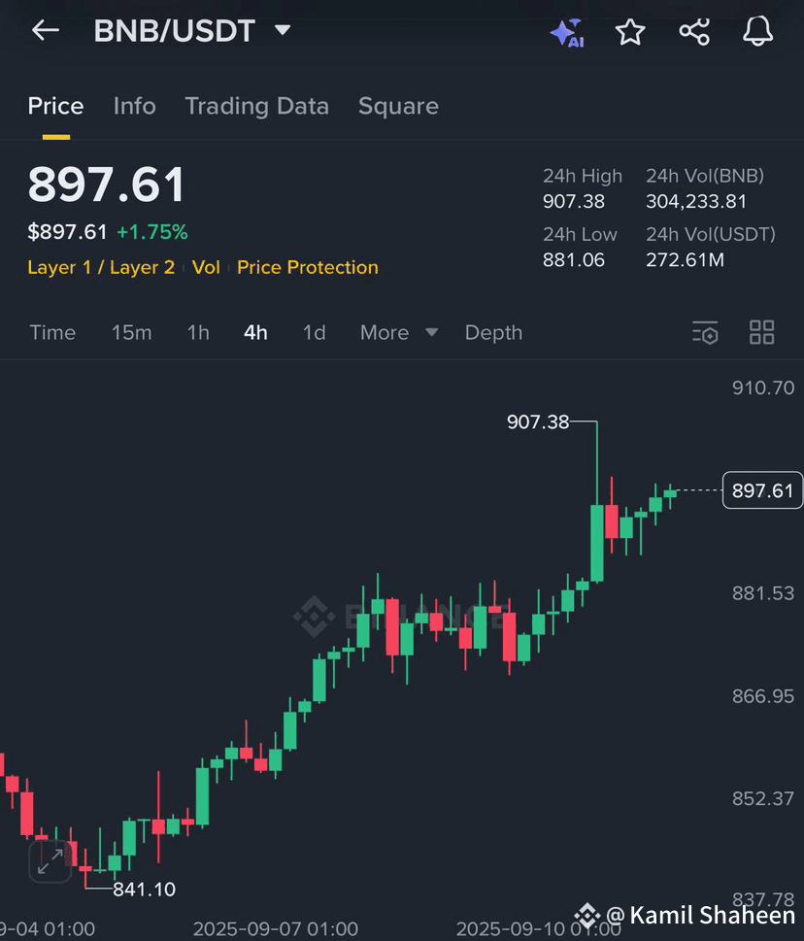
Task: Open the Vol tag link
Action: pos(206,267)
